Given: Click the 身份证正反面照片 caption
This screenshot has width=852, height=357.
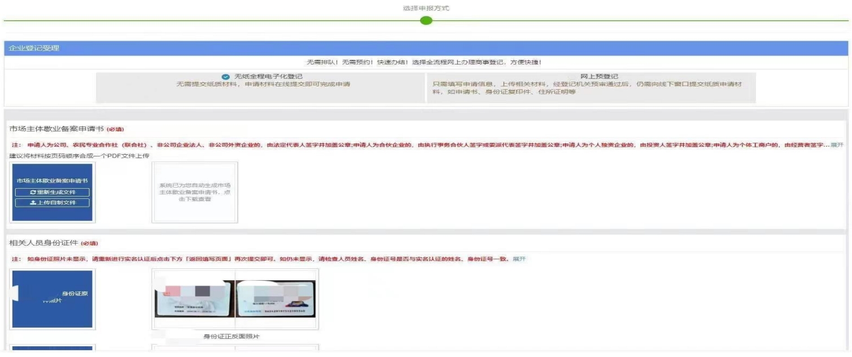Looking at the screenshot, I should click(231, 337).
